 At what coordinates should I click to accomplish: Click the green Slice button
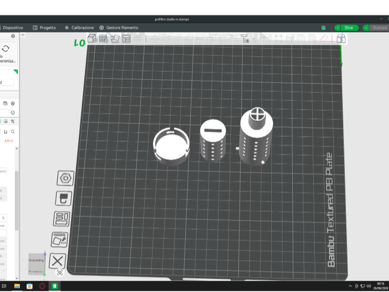tap(350, 28)
